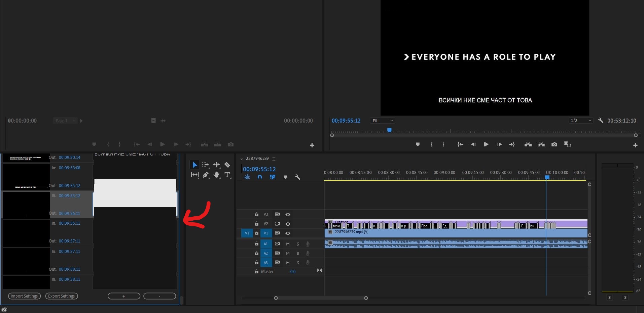Image resolution: width=644 pixels, height=313 pixels.
Task: Click the Export Settings button
Action: point(61,296)
